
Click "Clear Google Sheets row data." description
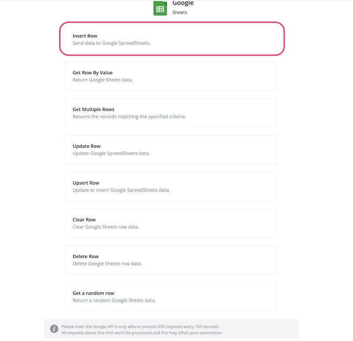pos(106,227)
